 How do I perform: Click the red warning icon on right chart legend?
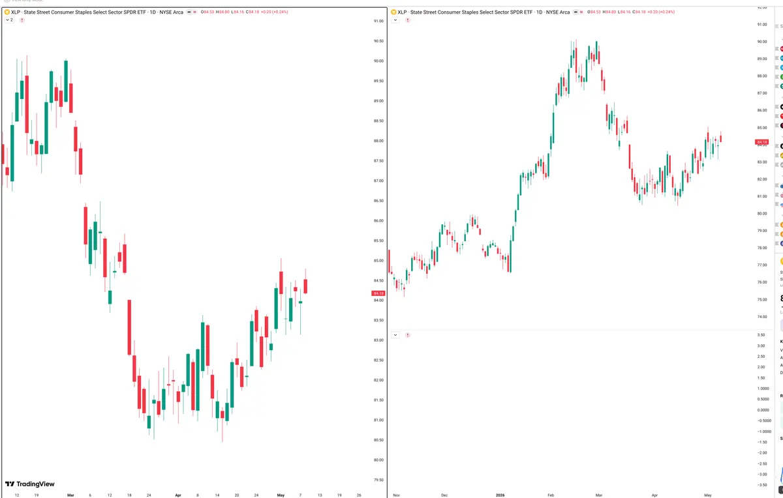[x=408, y=20]
